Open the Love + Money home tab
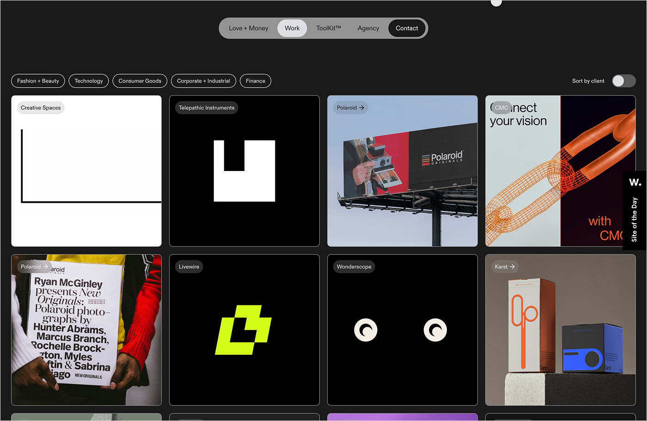This screenshot has height=421, width=647. (248, 28)
